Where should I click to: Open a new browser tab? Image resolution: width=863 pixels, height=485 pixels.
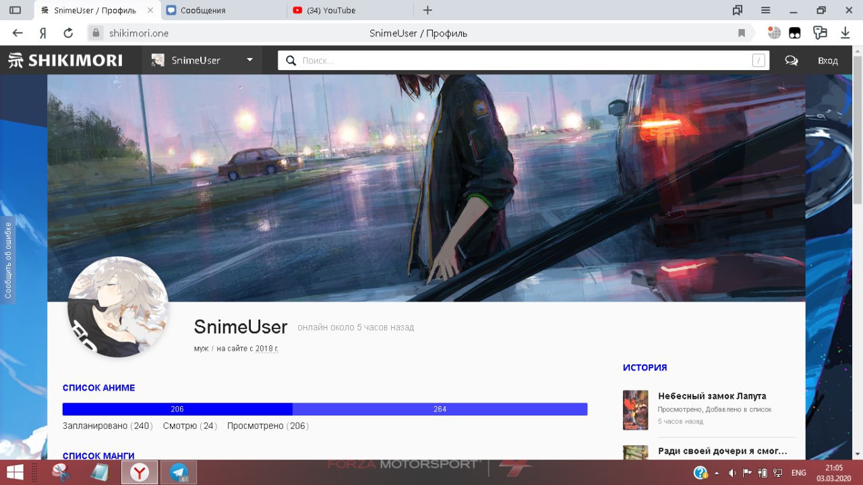(427, 10)
